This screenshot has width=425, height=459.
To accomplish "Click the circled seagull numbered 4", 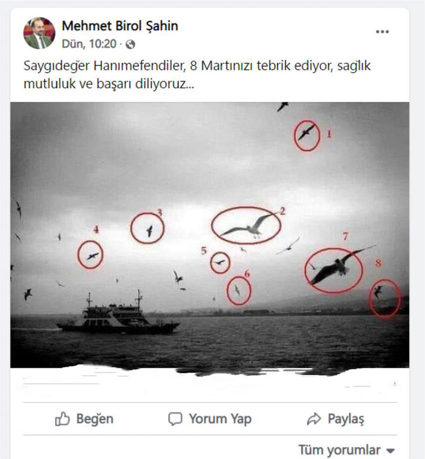I will 90,255.
